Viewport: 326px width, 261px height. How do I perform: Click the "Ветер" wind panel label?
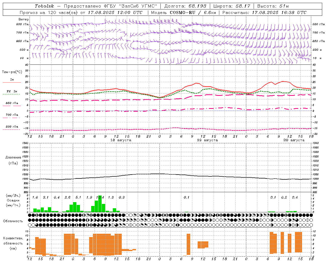pos(24,19)
